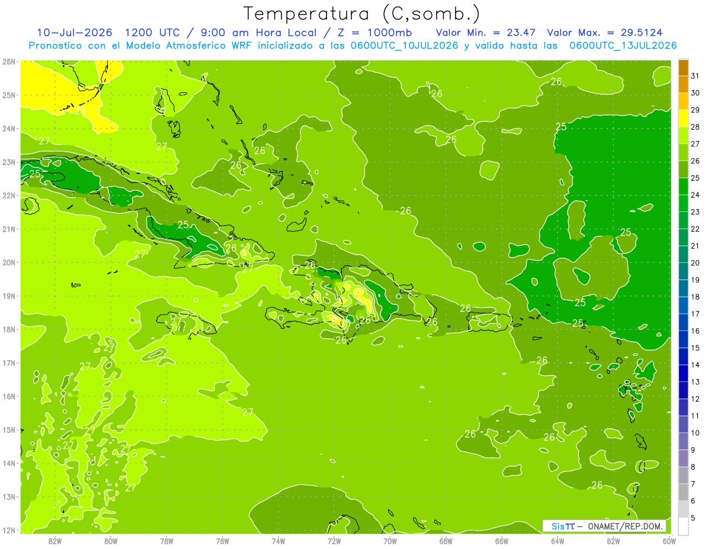Screen dimensions: 711x549
Task: Click the "15" label on the color scale
Action: [696, 348]
